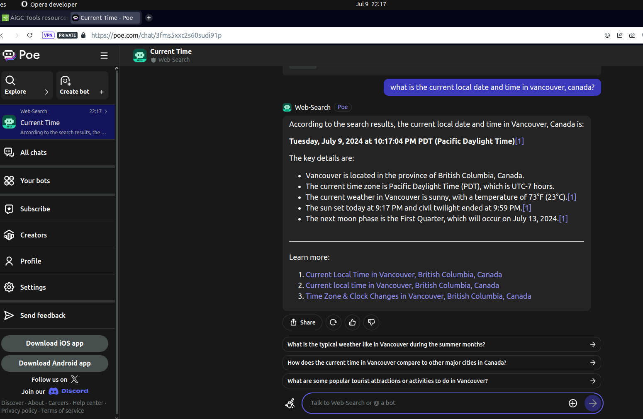Click Download iOS app button
The width and height of the screenshot is (643, 419).
coord(55,343)
